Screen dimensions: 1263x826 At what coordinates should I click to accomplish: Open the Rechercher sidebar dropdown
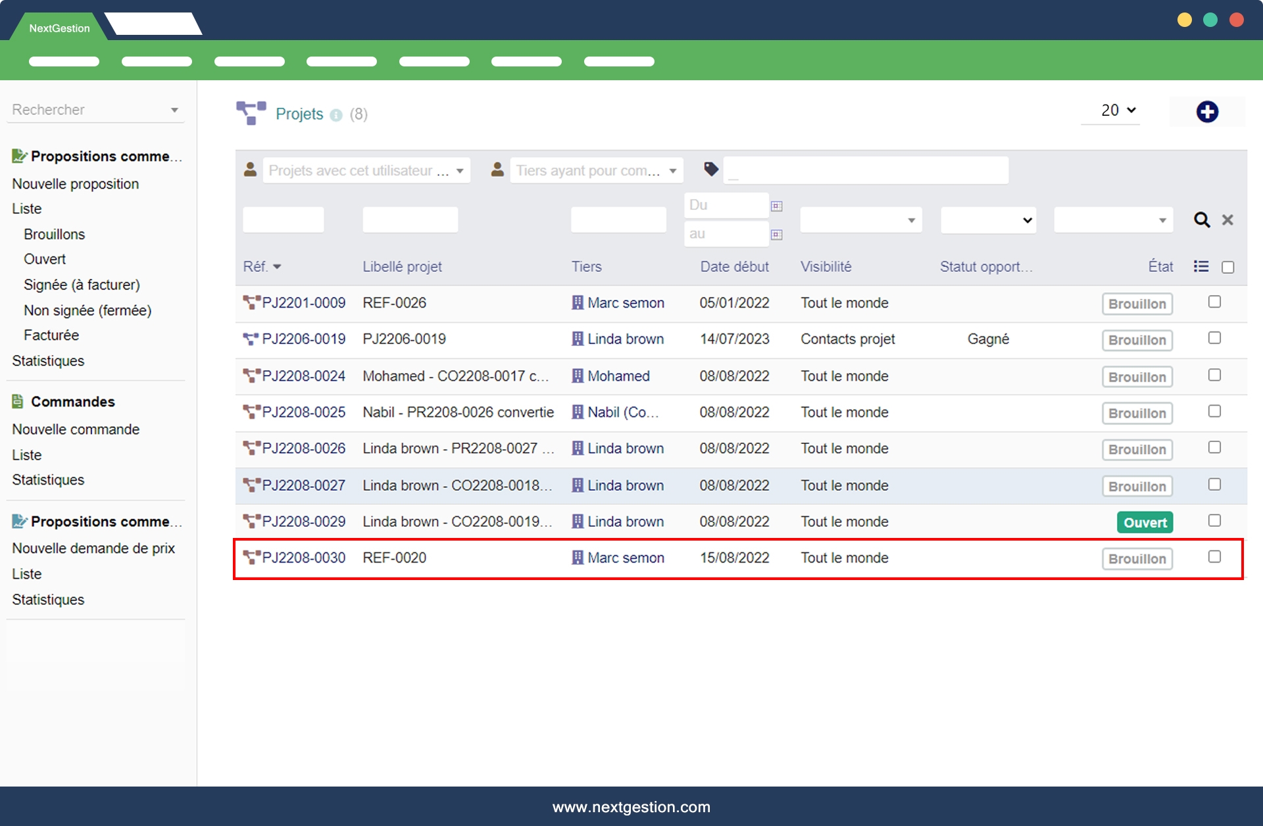click(95, 110)
